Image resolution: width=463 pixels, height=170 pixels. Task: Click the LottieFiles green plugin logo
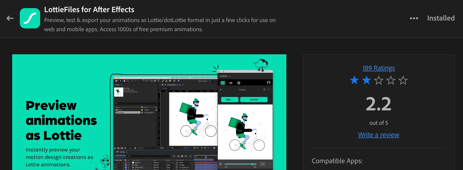click(30, 18)
